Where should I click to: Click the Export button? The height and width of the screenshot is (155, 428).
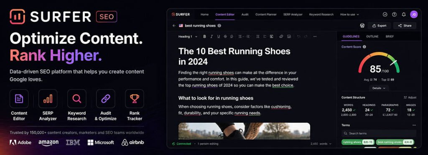click(x=380, y=25)
